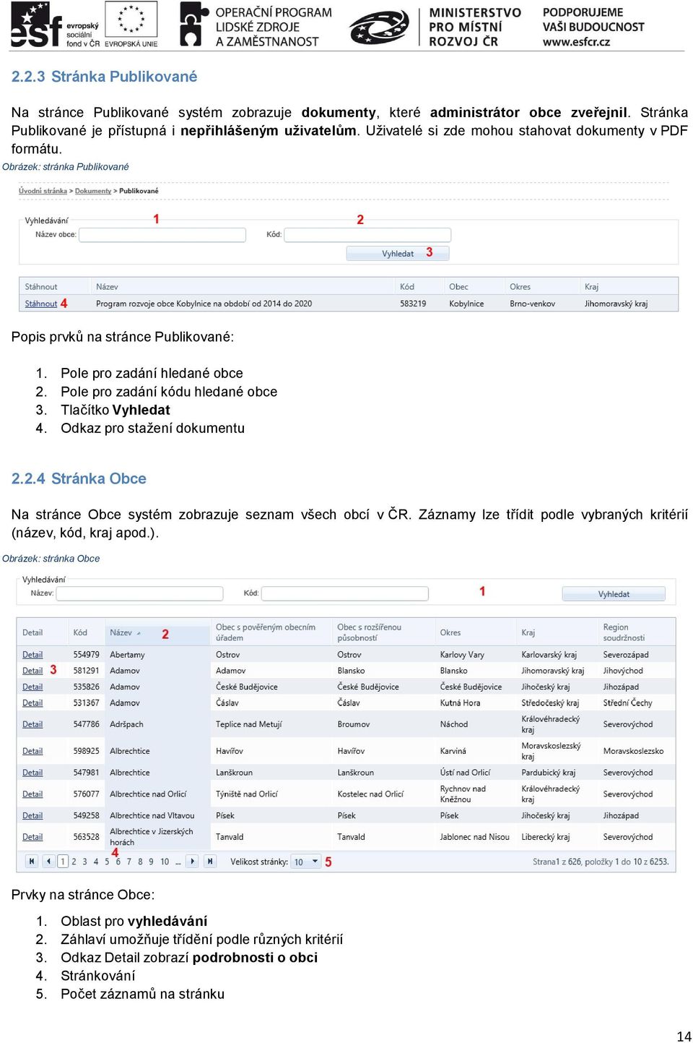Click the 'Brno-venkov' cell
The image size is (693, 1043).
pos(533,304)
